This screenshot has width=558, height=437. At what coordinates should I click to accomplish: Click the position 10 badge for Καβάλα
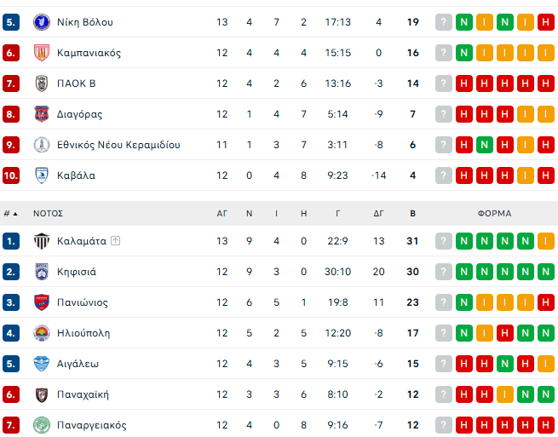point(11,175)
